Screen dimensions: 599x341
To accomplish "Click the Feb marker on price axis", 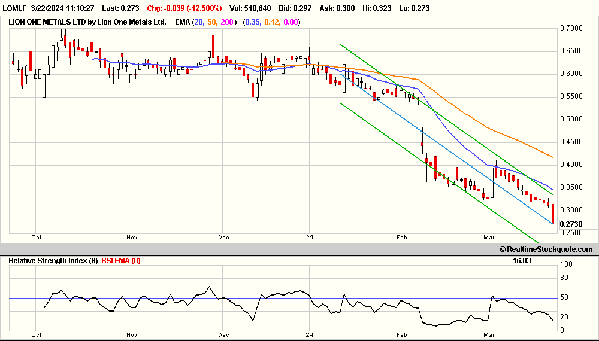I will point(401,238).
